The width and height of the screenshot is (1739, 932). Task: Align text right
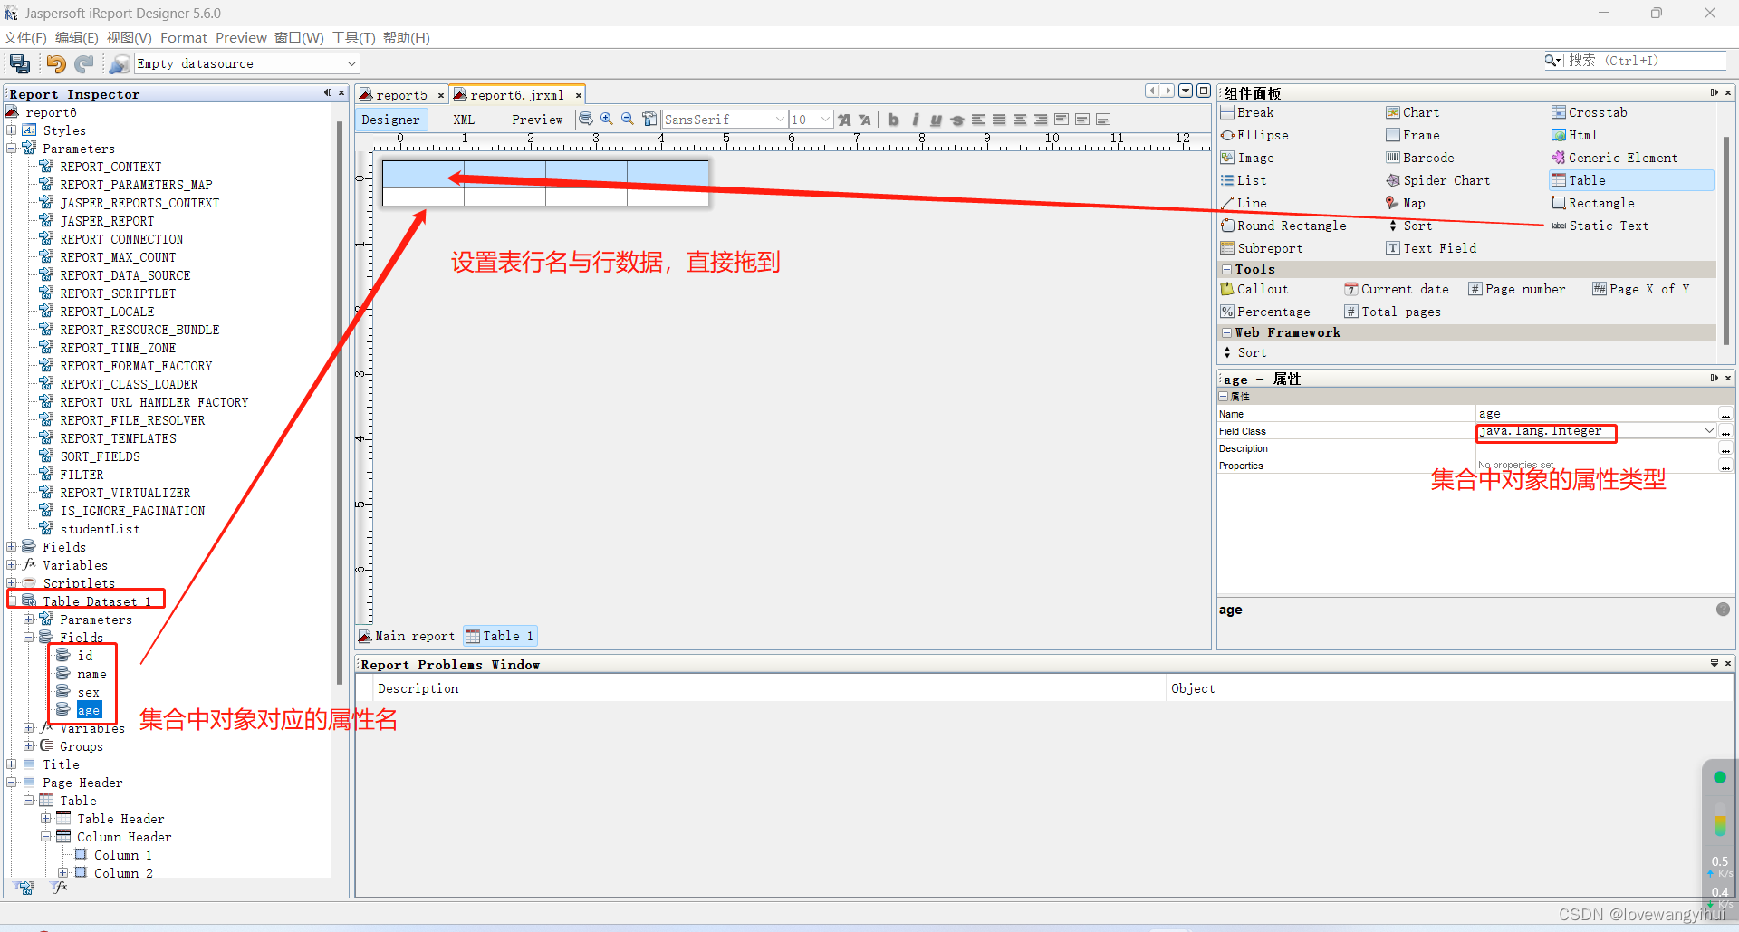pos(1041,119)
